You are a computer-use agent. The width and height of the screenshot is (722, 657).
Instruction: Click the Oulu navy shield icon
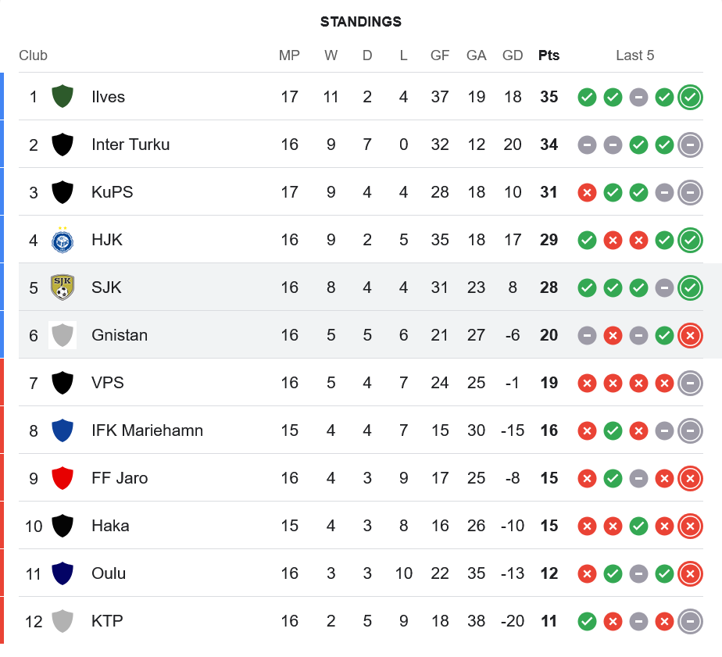(x=63, y=573)
